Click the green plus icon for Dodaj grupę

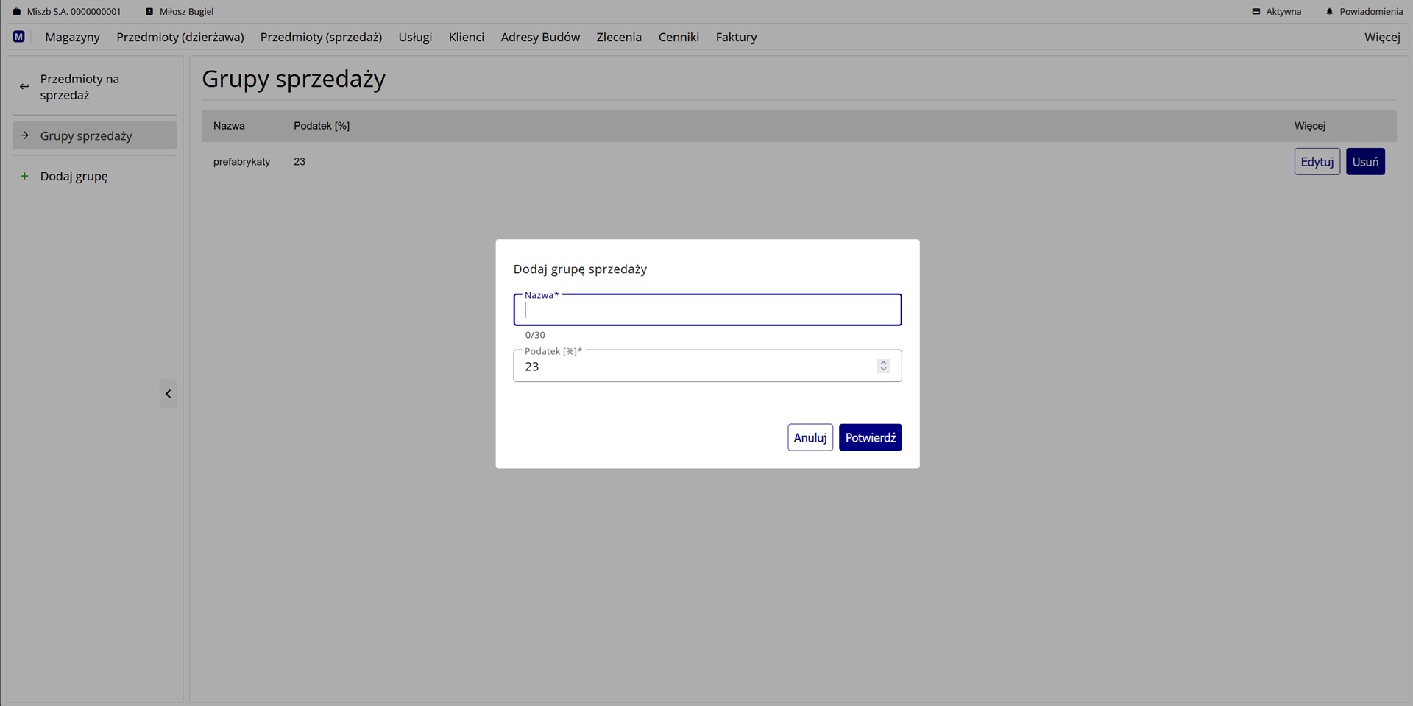point(24,177)
